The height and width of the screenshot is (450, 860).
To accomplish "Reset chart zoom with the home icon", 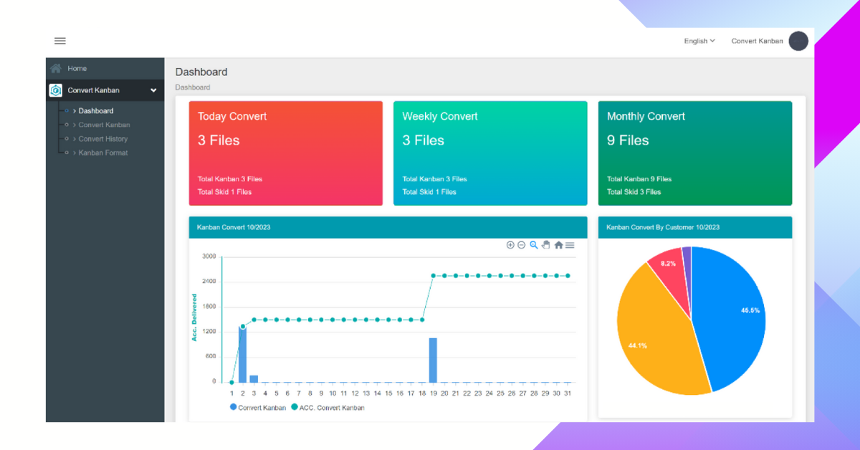I will click(558, 245).
